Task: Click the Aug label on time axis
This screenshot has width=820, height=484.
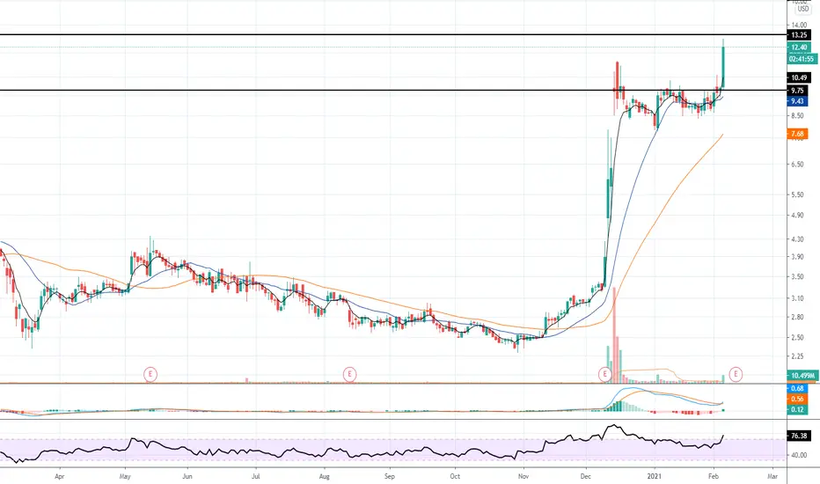Action: pos(325,476)
